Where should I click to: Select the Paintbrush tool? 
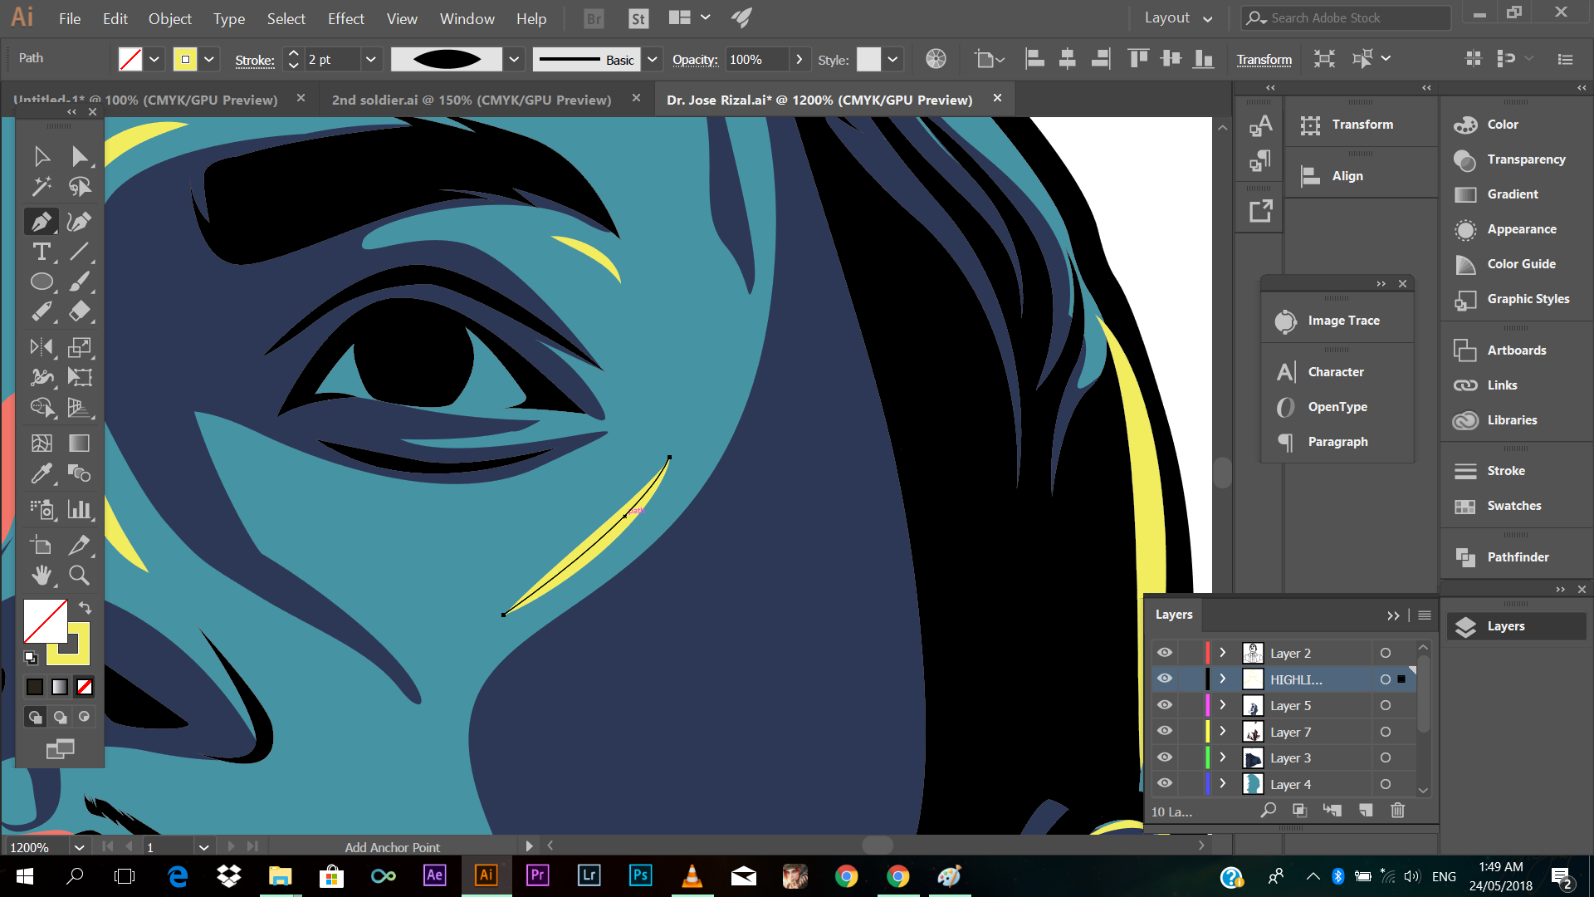click(80, 282)
